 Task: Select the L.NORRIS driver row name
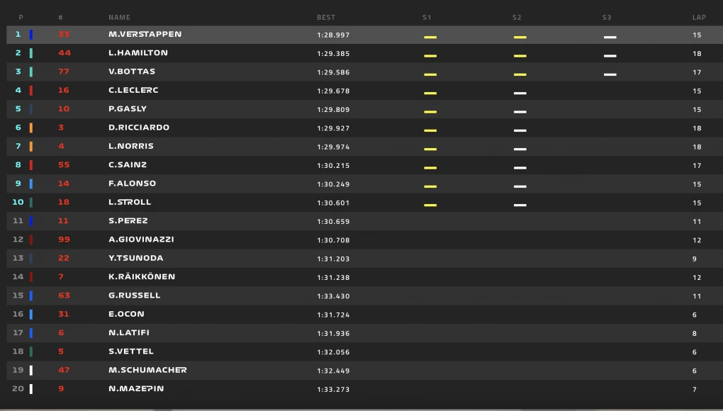[131, 146]
